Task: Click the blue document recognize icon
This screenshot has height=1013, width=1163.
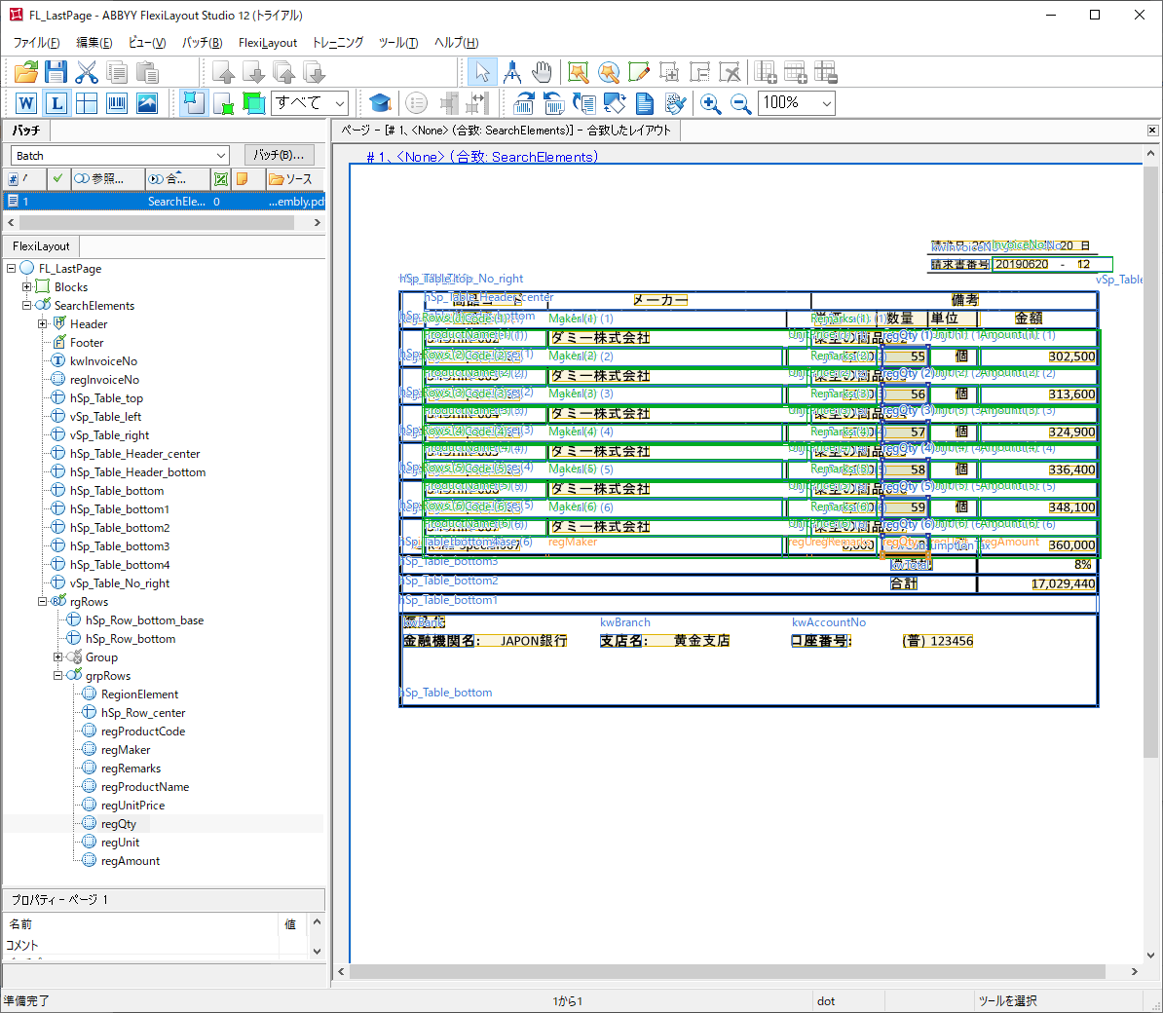Action: point(645,103)
